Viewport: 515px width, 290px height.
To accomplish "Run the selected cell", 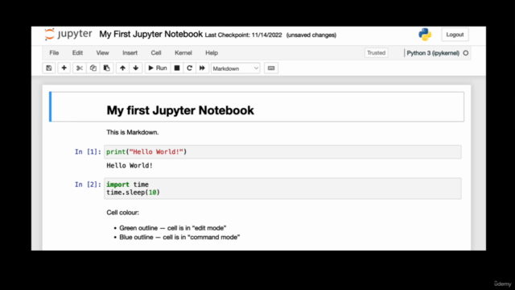I will pos(158,68).
